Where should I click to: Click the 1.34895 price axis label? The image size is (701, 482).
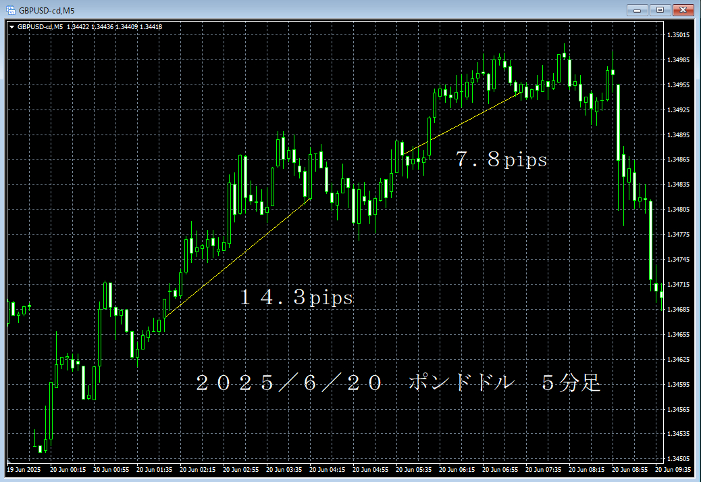pyautogui.click(x=679, y=135)
